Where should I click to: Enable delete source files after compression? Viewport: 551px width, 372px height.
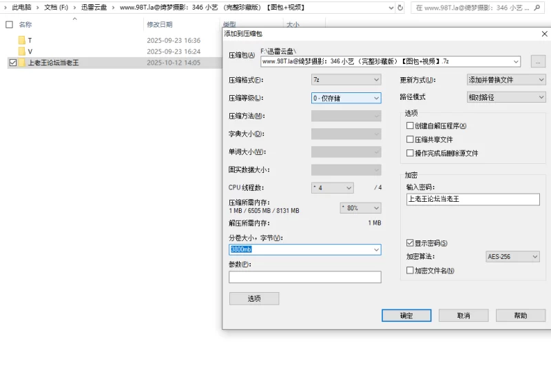410,153
